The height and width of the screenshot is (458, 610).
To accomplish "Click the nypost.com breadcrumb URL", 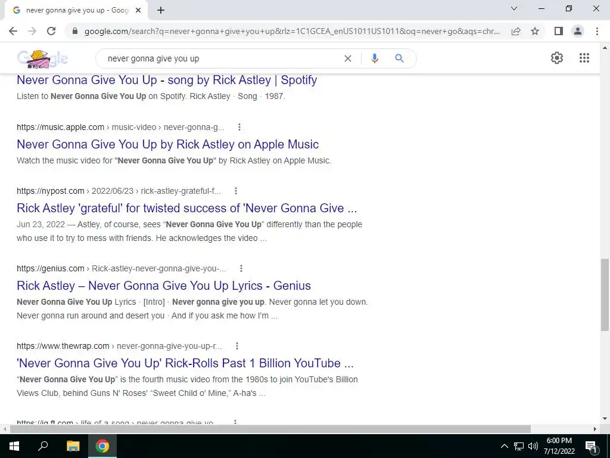I will point(119,191).
